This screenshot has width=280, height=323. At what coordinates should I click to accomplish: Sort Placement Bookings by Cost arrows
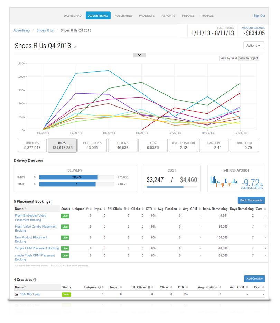click(x=265, y=209)
